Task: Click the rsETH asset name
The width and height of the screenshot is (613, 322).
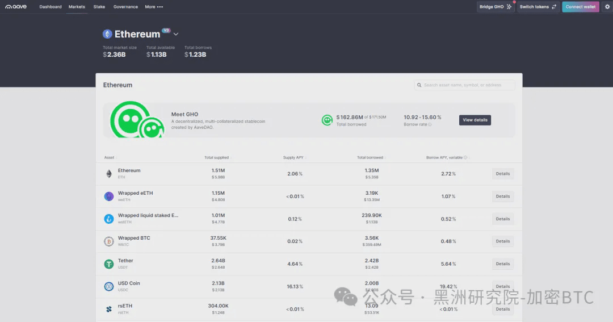Action: pos(125,306)
